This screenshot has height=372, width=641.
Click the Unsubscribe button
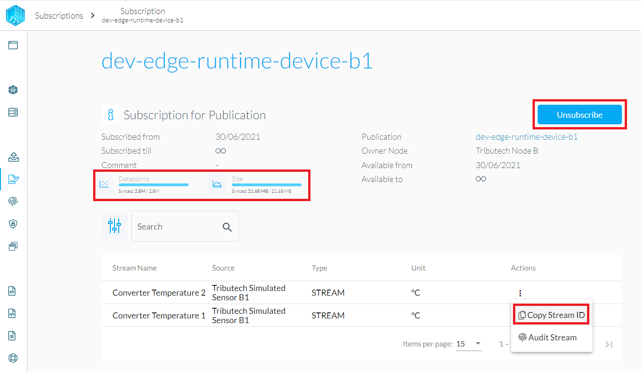click(580, 115)
